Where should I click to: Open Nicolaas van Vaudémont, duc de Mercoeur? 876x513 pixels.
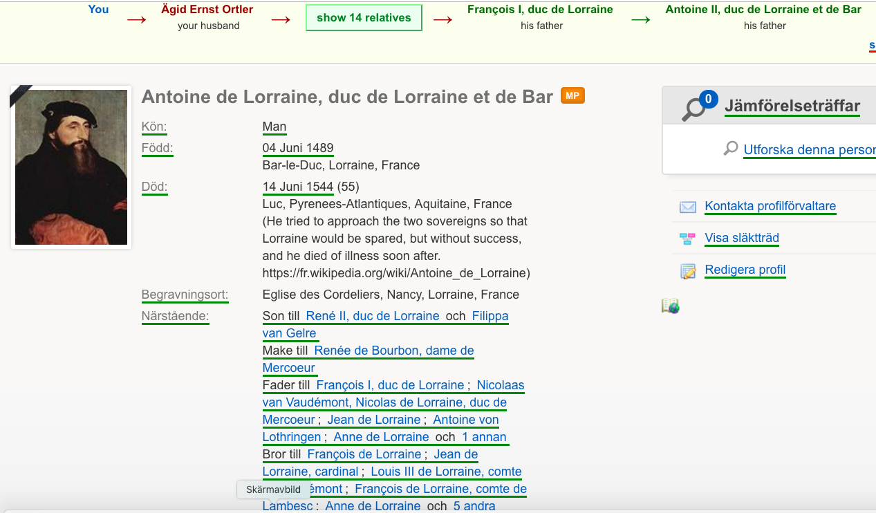(x=384, y=402)
